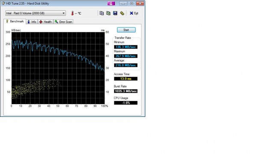Click the maximum transfer rate 267.9 MB/sec field

[126, 56]
